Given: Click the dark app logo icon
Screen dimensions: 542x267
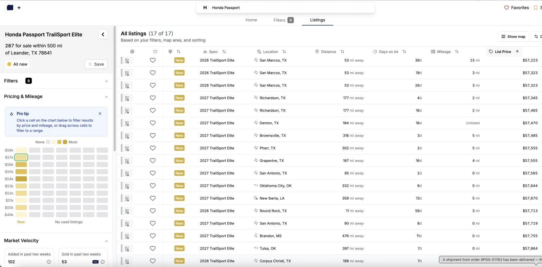Looking at the screenshot, I should click(10, 7).
